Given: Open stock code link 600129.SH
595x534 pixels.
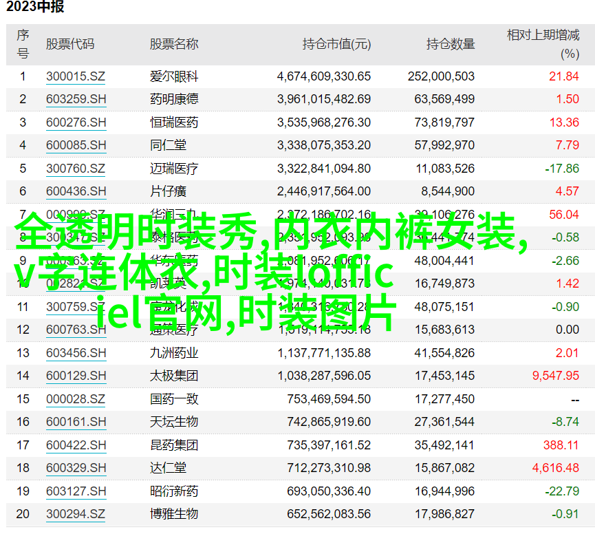Looking at the screenshot, I should (x=76, y=376).
